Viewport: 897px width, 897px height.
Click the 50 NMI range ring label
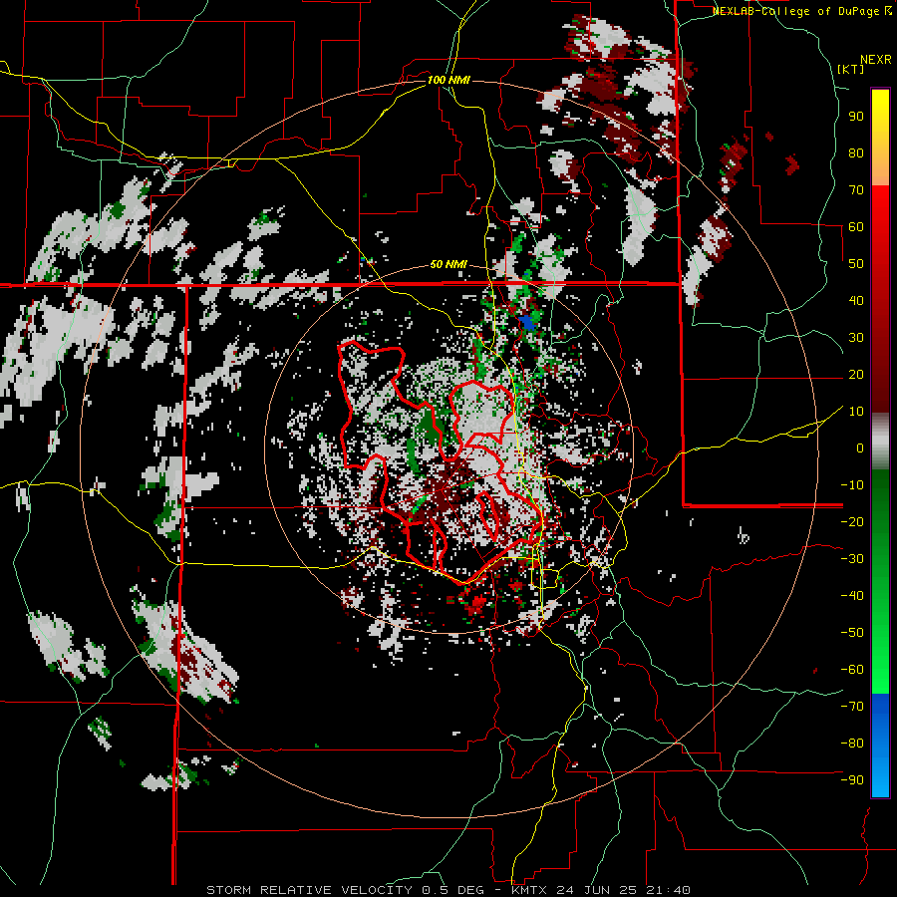tap(448, 264)
